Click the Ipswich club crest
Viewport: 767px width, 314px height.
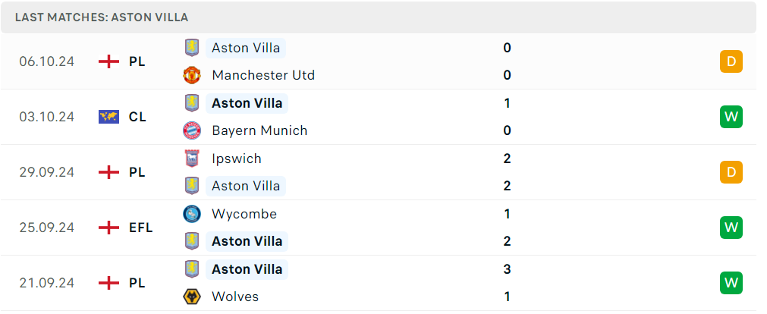pos(192,159)
